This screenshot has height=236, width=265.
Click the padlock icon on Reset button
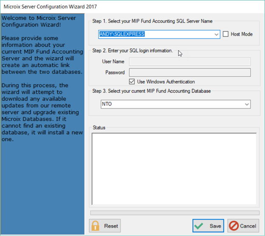pyautogui.click(x=96, y=225)
